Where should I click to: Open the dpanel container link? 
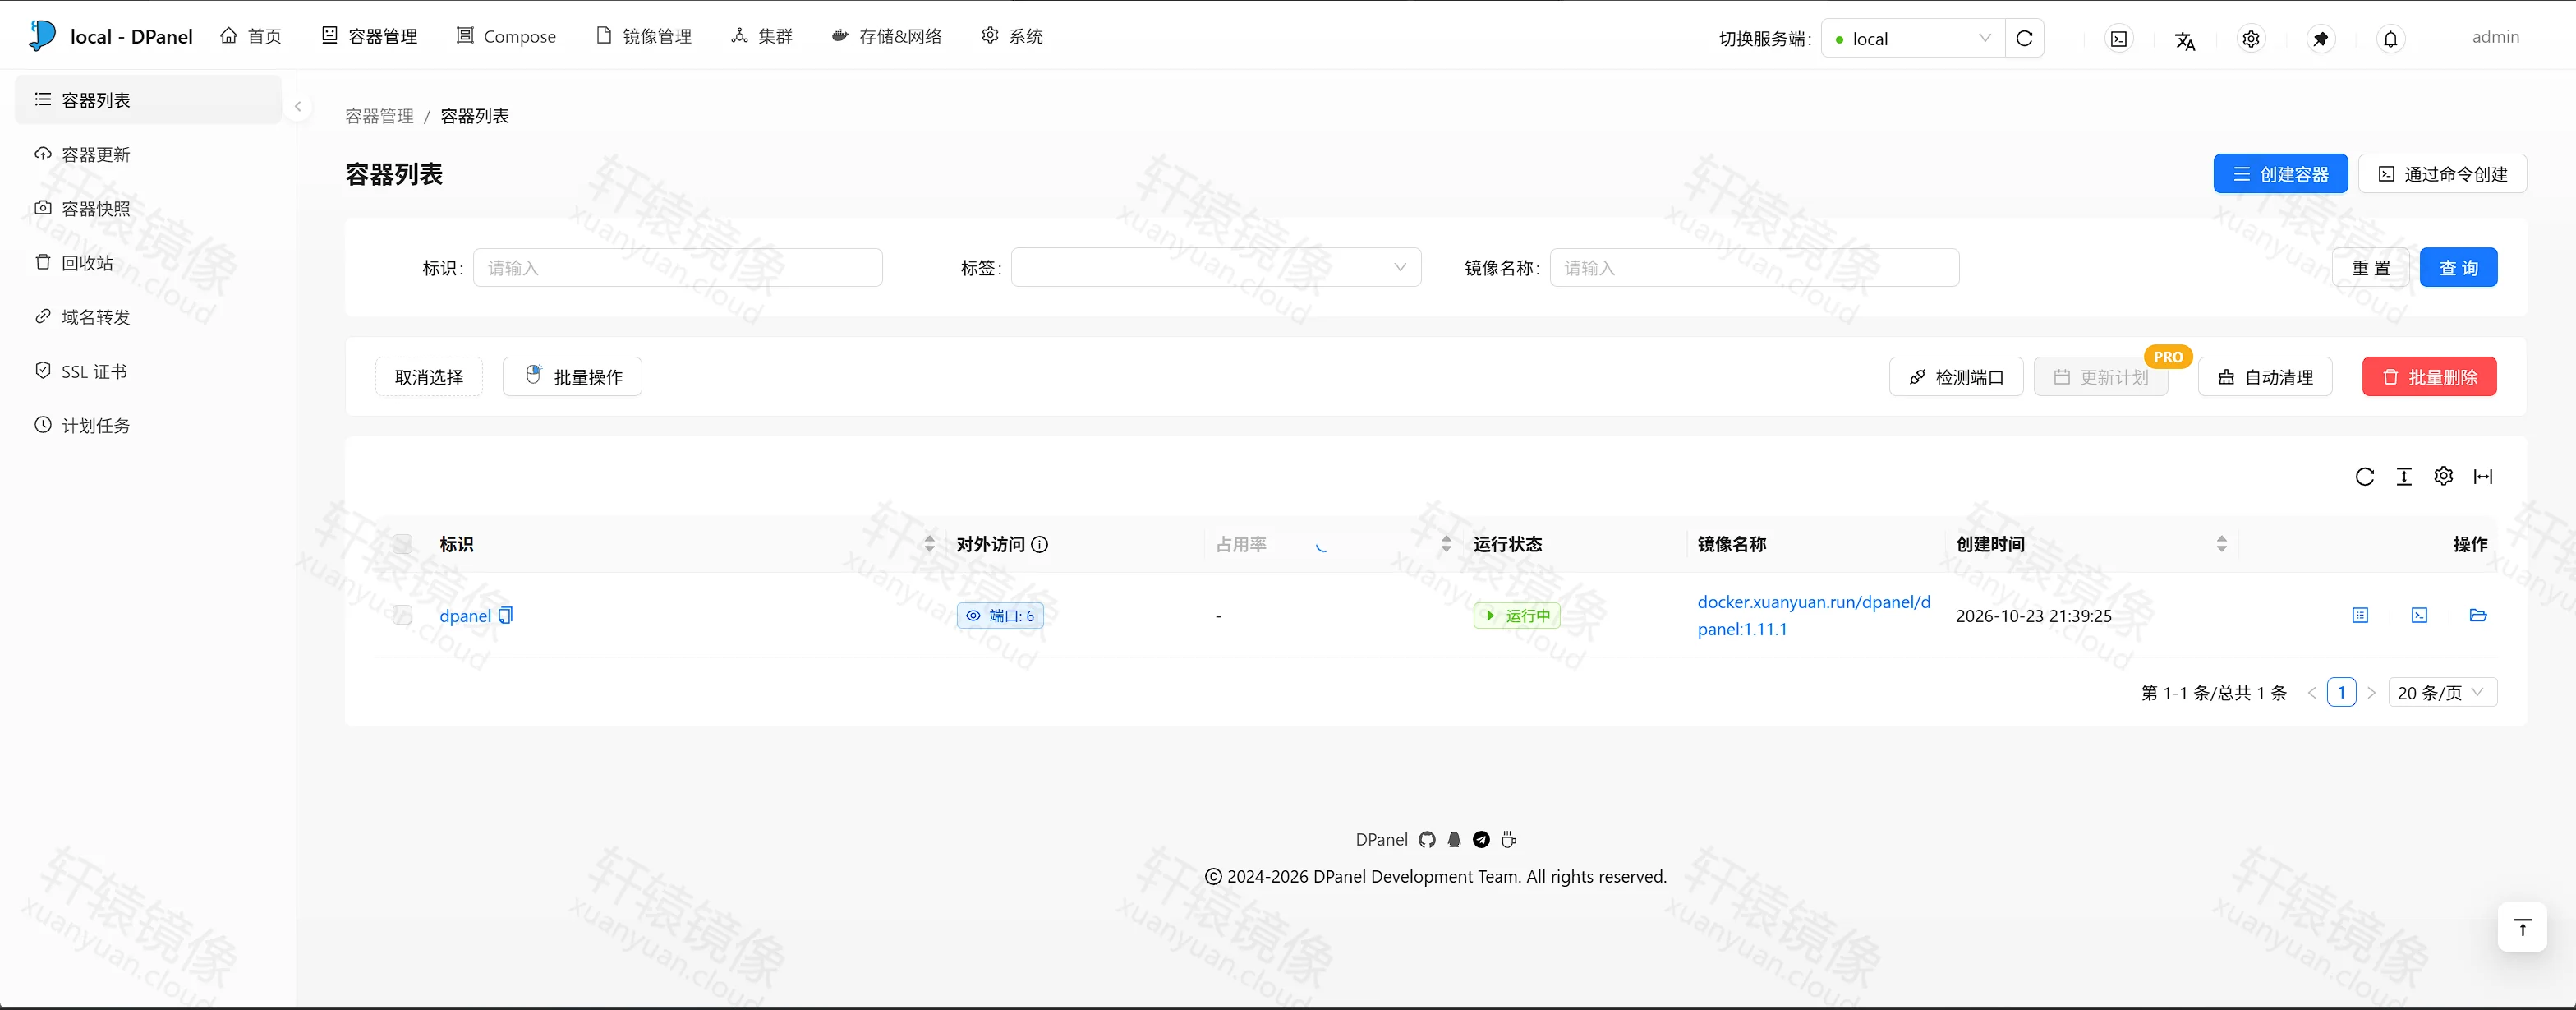[x=465, y=616]
